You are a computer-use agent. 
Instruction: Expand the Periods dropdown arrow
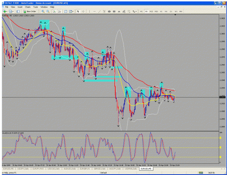[x=73, y=11]
